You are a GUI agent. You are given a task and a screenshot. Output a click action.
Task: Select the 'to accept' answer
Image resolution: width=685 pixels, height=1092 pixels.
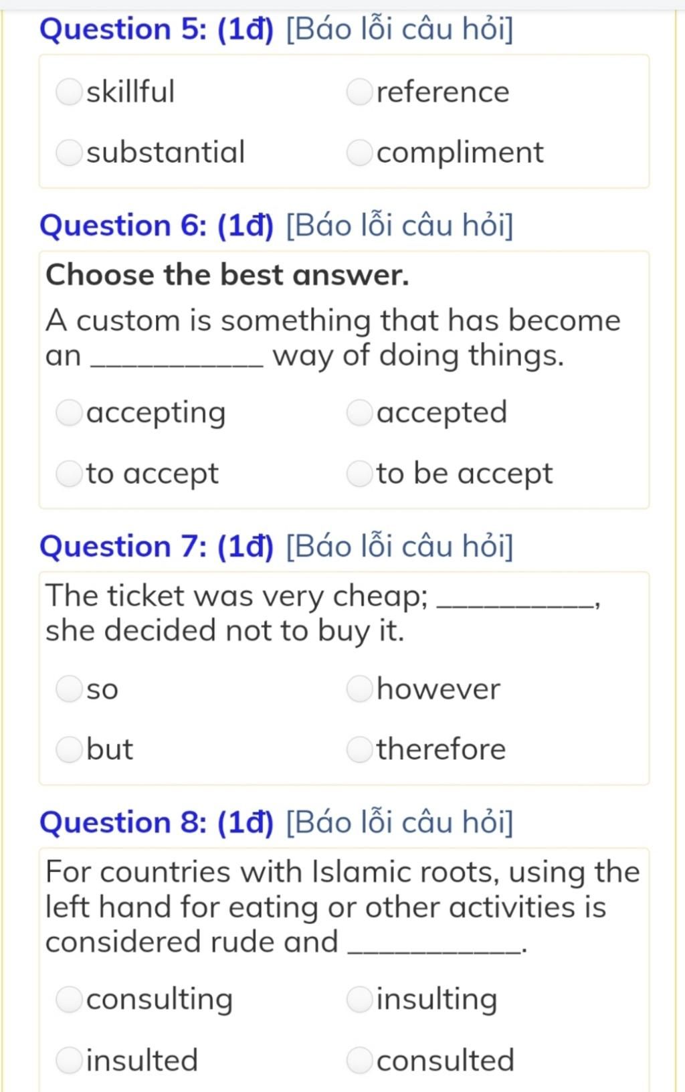tap(69, 474)
